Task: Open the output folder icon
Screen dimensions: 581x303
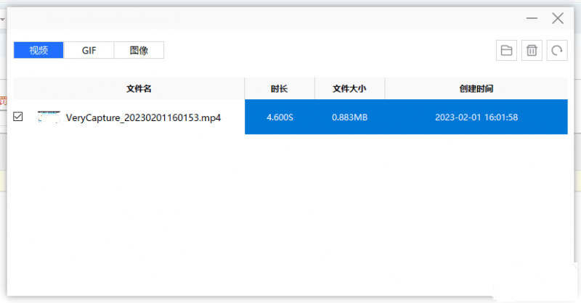Action: pyautogui.click(x=506, y=50)
